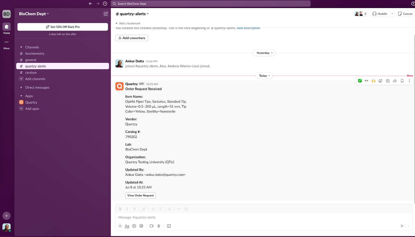This screenshot has width=415, height=237.
Task: Insert inline code formatting
Action: (x=179, y=209)
